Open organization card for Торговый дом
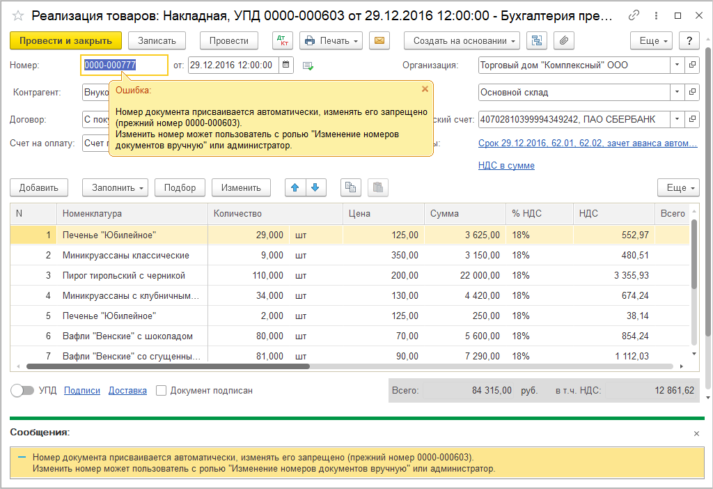Screen dimensions: 713x489 pos(691,65)
